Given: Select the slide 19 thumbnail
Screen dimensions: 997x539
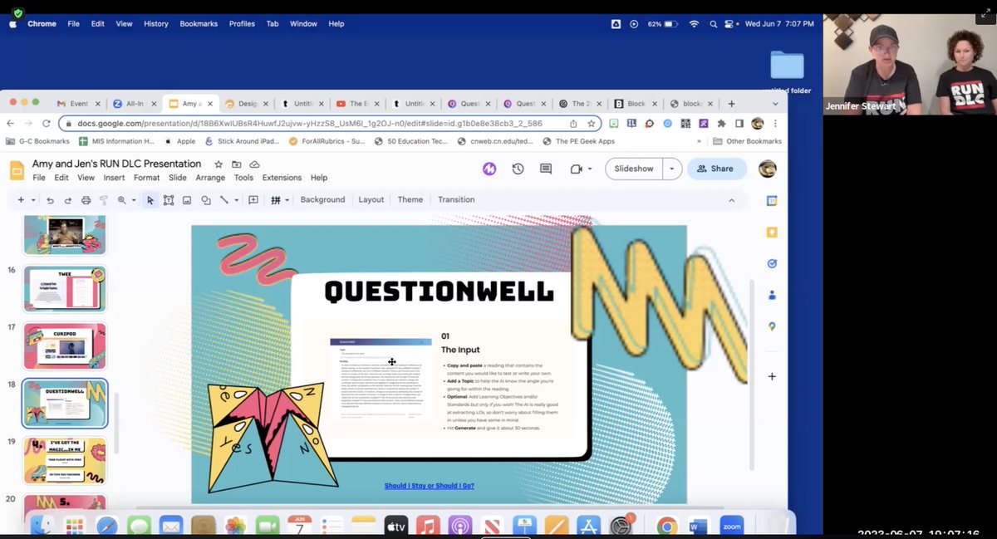Looking at the screenshot, I should pos(65,460).
